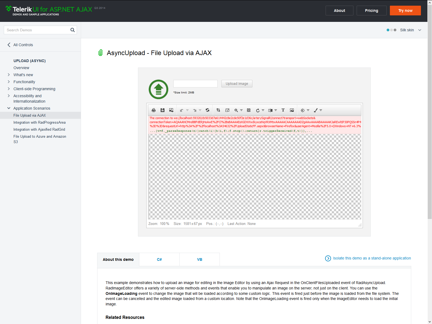This screenshot has height=324, width=432.
Task: Open Integration with Ajaxified RadGrid demo
Action: click(39, 129)
